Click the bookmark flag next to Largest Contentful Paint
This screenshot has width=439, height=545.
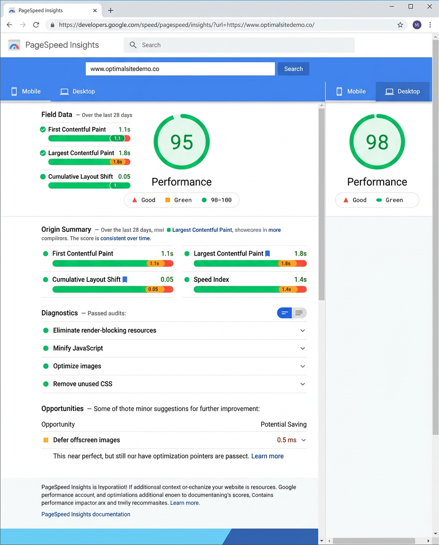click(267, 254)
